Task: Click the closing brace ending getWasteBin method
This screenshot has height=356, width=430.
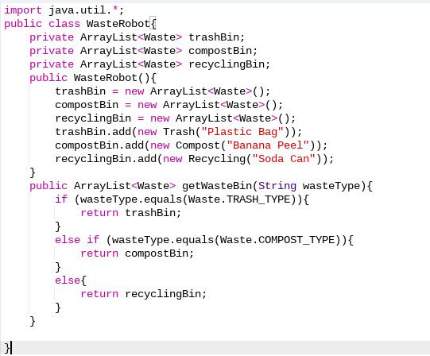Action: click(33, 321)
